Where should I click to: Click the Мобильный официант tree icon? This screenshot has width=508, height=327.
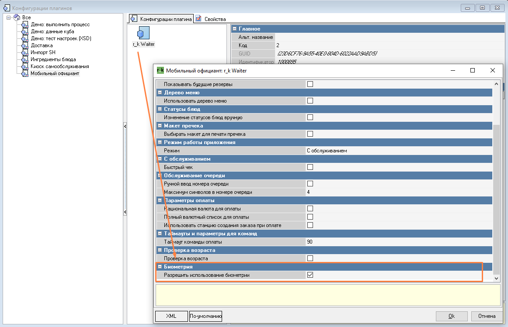click(25, 73)
